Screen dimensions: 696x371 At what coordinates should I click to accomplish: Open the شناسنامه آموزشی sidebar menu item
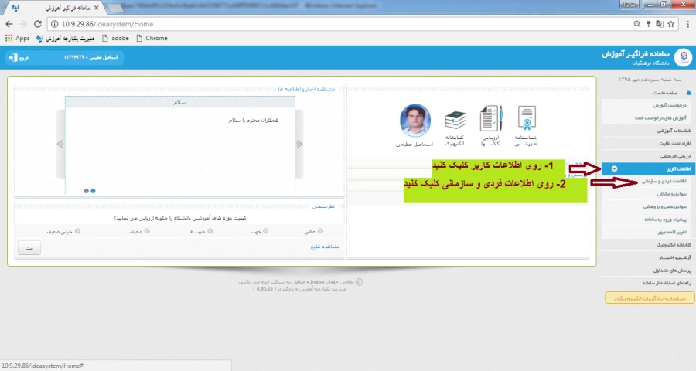[674, 131]
